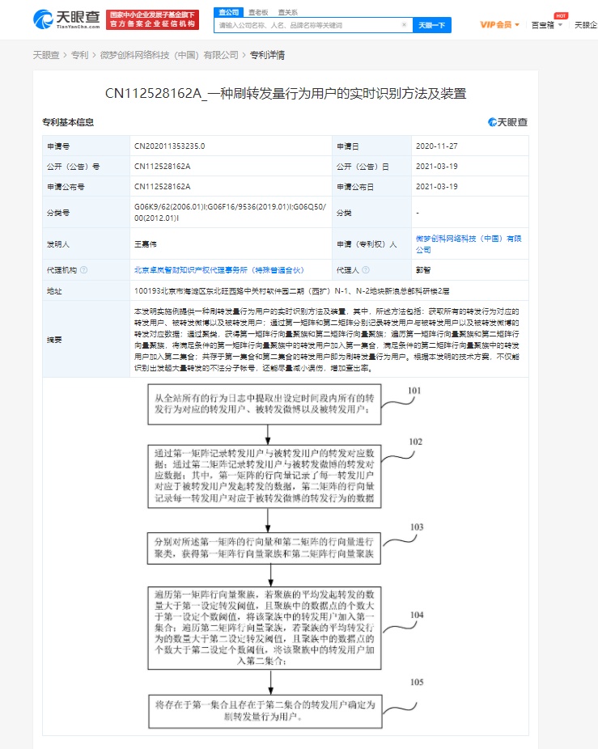Screen dimensions: 598x749
Task: Click the 天眼一下 search button
Action: [431, 25]
